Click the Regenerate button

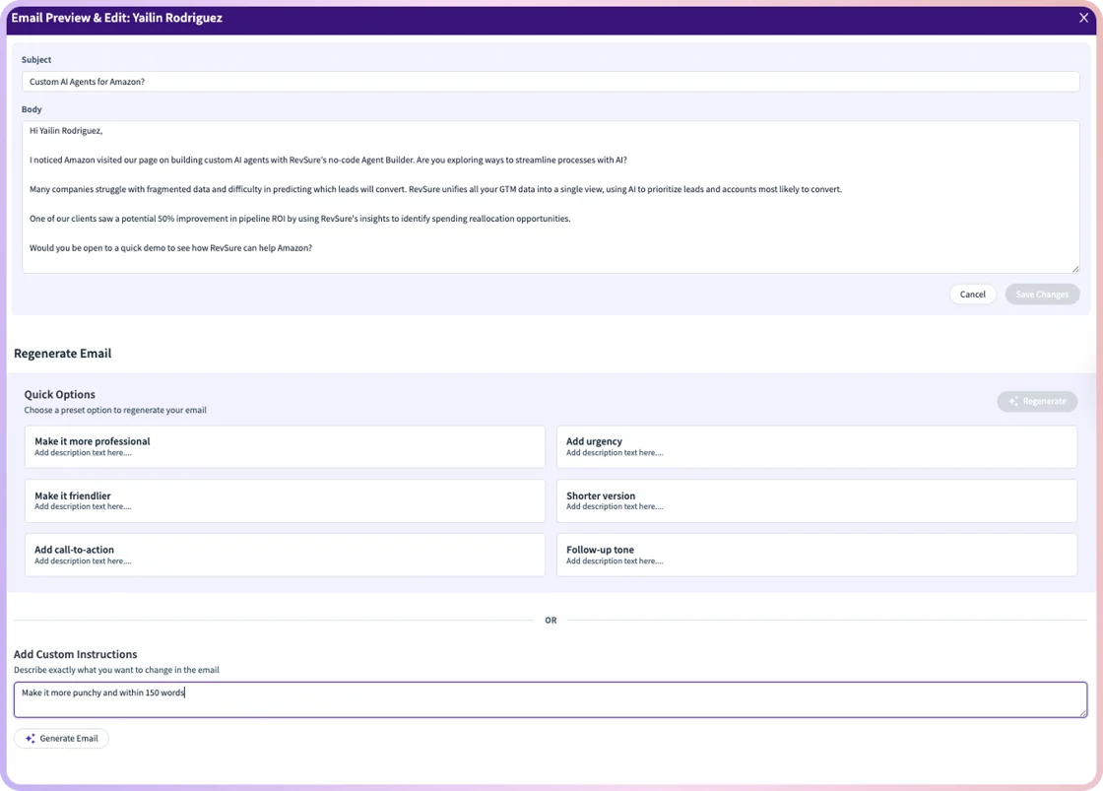tap(1037, 401)
